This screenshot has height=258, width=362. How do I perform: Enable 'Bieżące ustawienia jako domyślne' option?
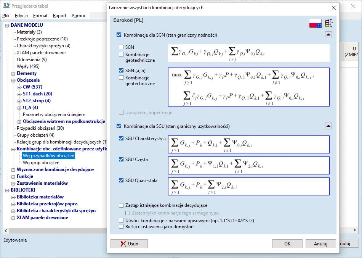pyautogui.click(x=122, y=227)
